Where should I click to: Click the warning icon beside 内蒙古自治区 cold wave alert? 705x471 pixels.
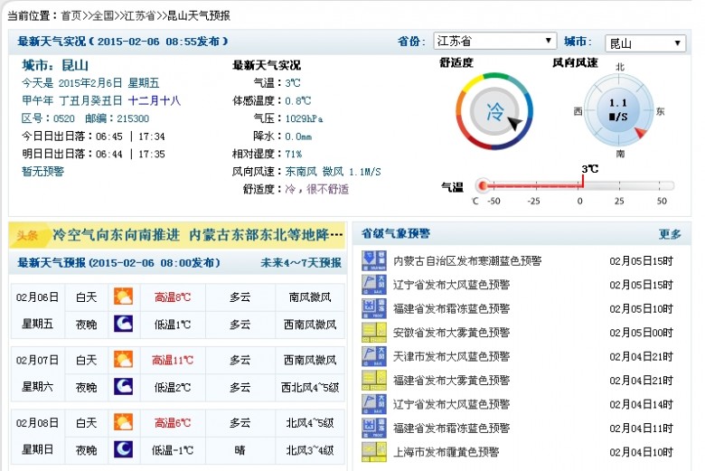(x=373, y=261)
